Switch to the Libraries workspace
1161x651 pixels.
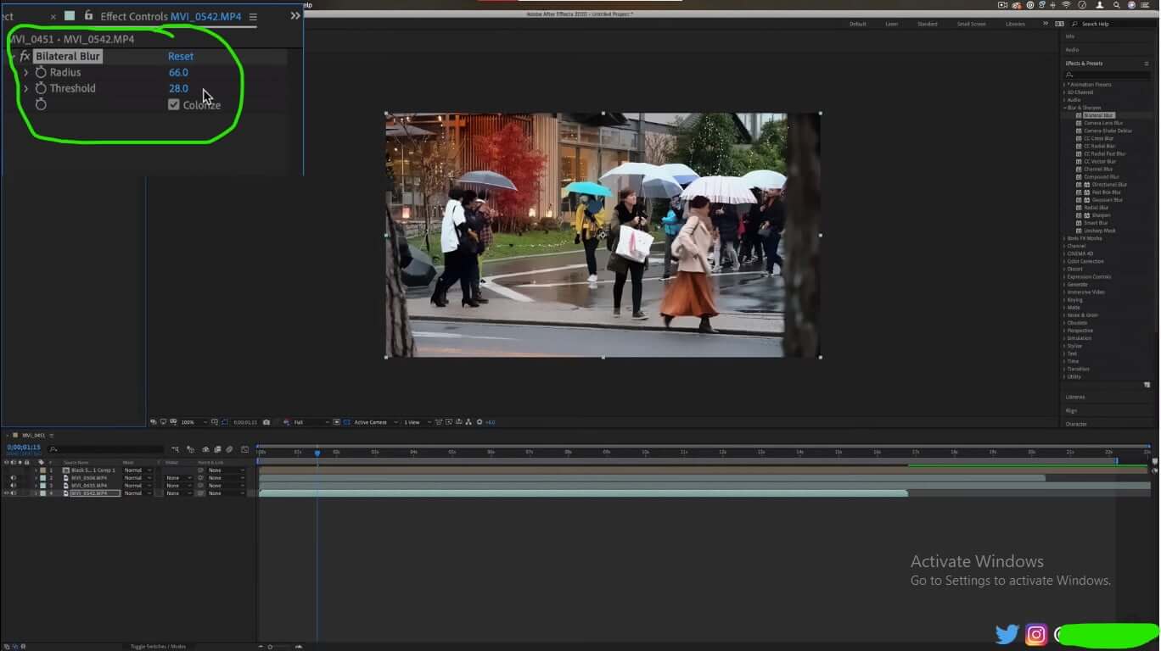pos(1015,24)
